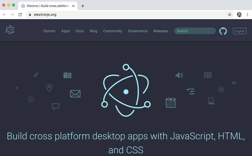This screenshot has width=252, height=156.
Task: Click the video camera icon
Action: point(234,83)
